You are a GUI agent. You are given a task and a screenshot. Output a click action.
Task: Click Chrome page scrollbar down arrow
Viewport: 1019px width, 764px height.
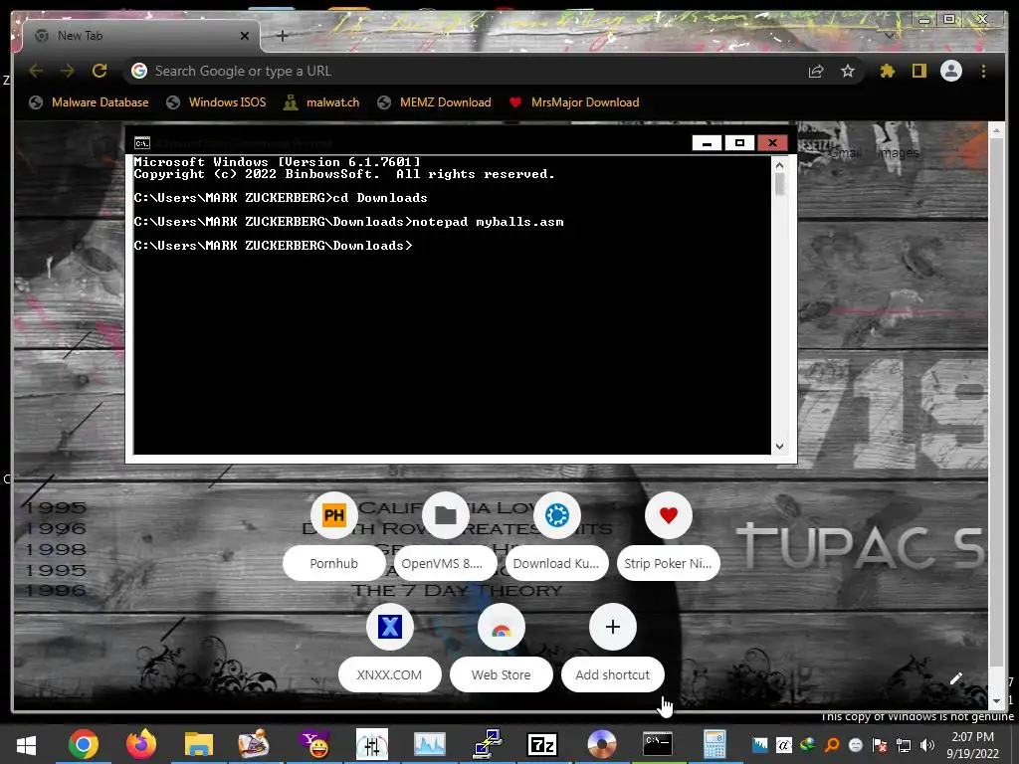click(x=996, y=701)
